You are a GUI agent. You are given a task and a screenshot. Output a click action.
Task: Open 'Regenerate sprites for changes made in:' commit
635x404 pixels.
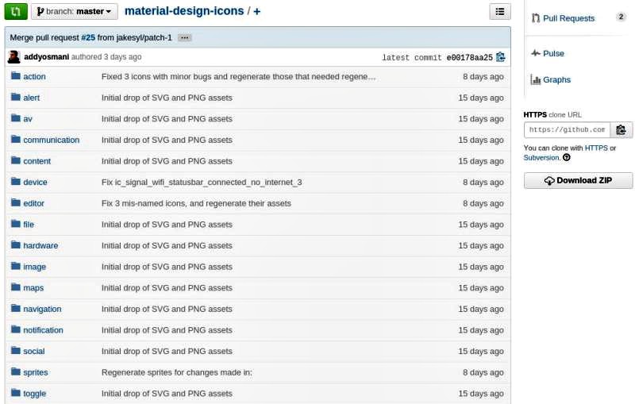point(176,372)
